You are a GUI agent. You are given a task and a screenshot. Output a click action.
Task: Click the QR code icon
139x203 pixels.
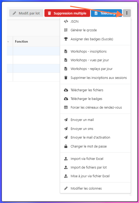coord(66,30)
